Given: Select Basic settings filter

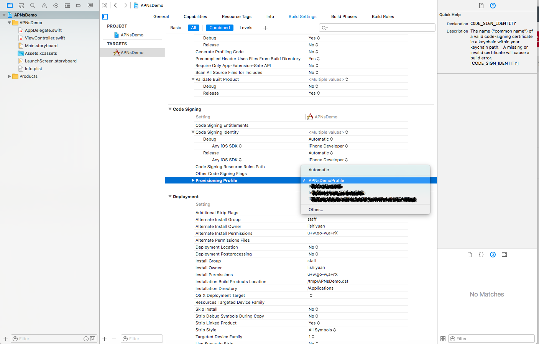Looking at the screenshot, I should tap(176, 28).
